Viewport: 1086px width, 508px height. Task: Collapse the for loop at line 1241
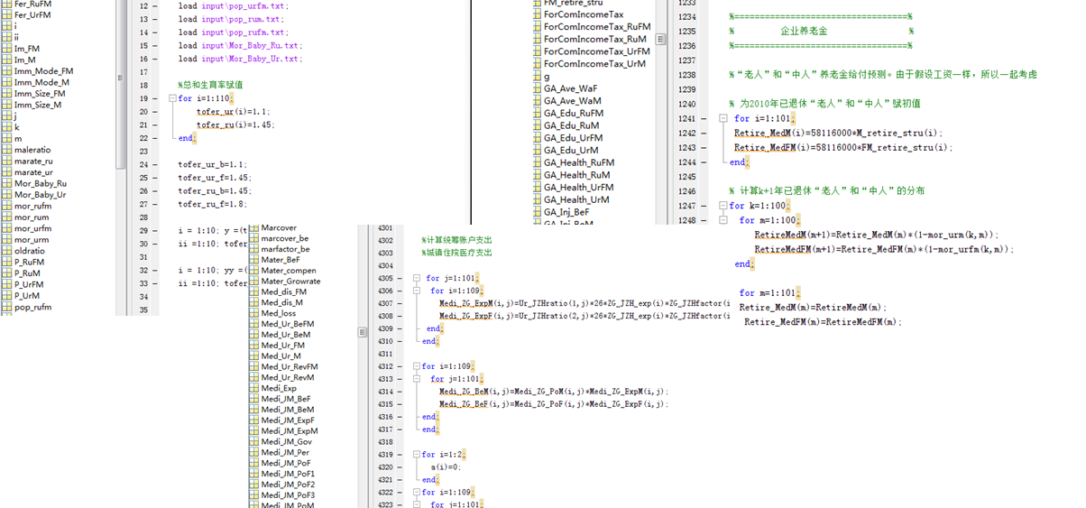click(x=723, y=119)
